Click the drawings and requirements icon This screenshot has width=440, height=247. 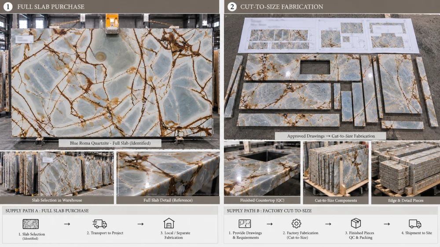[245, 224]
